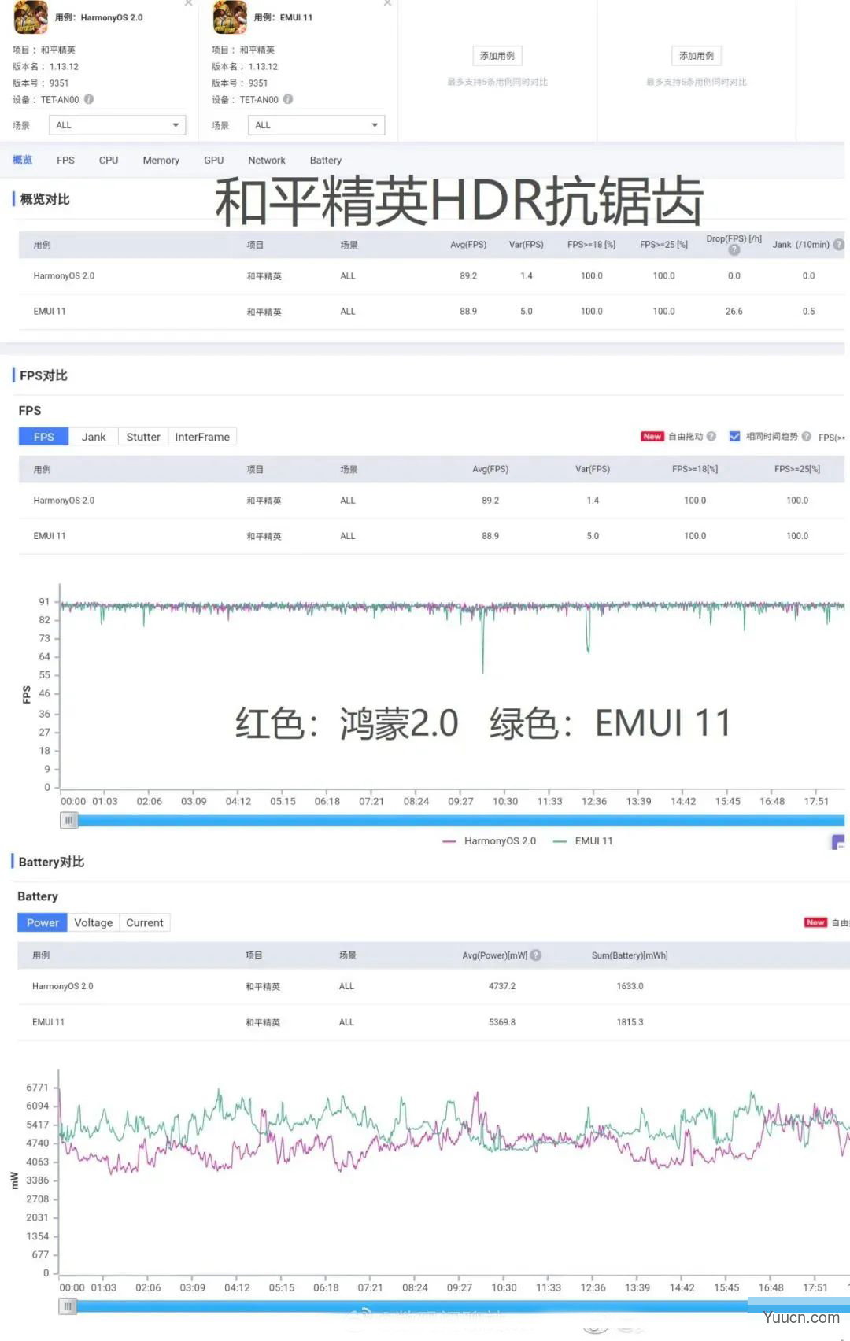
Task: Click 添加用例 button in fourth comparison slot
Action: click(697, 56)
